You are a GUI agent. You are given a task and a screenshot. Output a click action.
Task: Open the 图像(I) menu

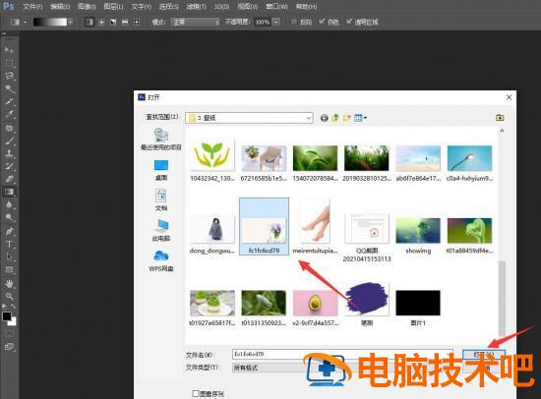pyautogui.click(x=87, y=7)
